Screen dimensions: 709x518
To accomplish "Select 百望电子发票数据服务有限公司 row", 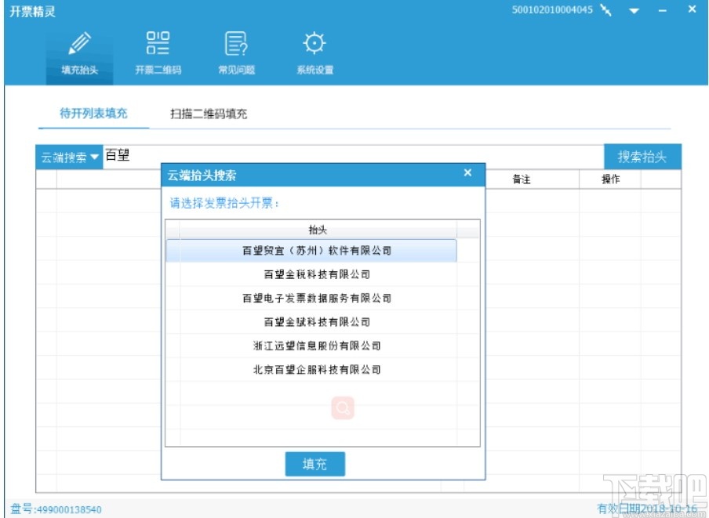I will (311, 298).
